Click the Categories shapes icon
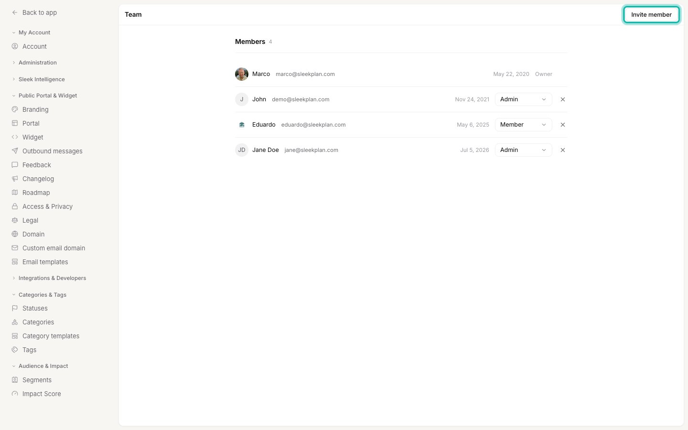 point(15,322)
